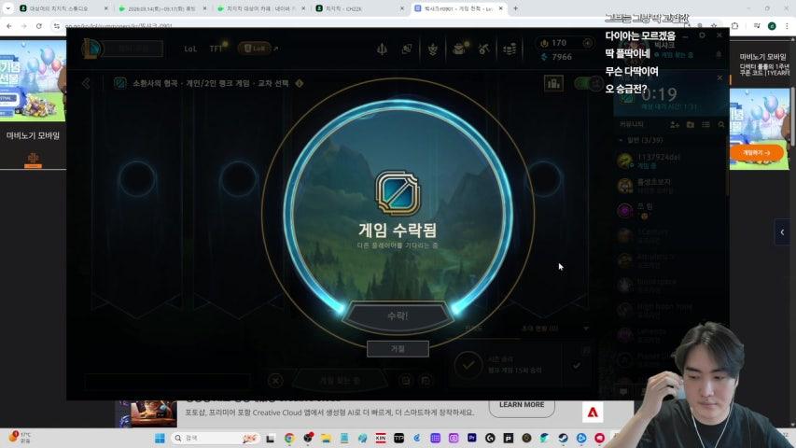Expand the browser side panel chevron at right edge
Image resolution: width=796 pixels, height=448 pixels.
[782, 232]
